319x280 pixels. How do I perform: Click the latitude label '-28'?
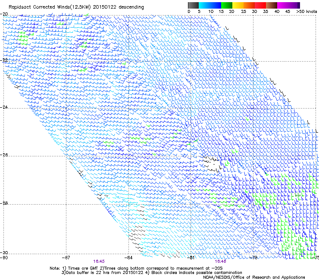click(4, 203)
